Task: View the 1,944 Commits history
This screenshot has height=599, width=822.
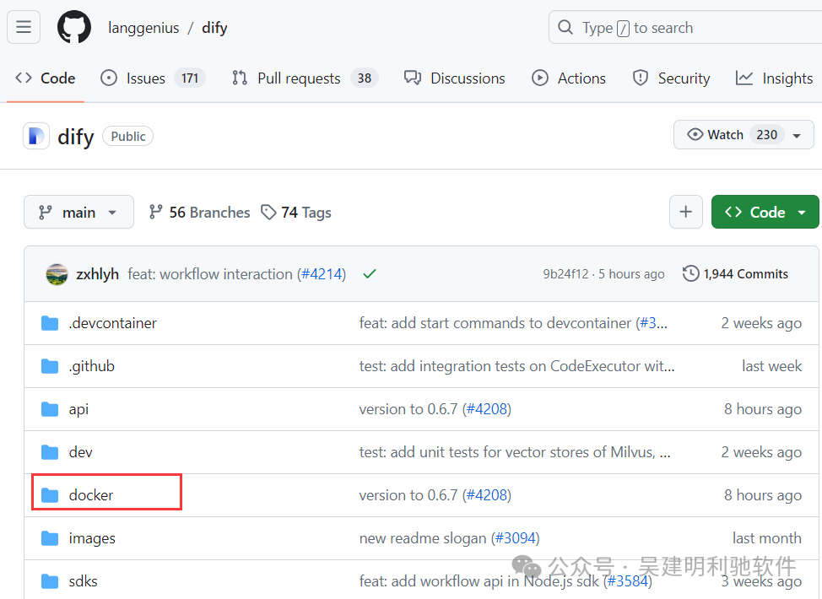Action: tap(735, 273)
